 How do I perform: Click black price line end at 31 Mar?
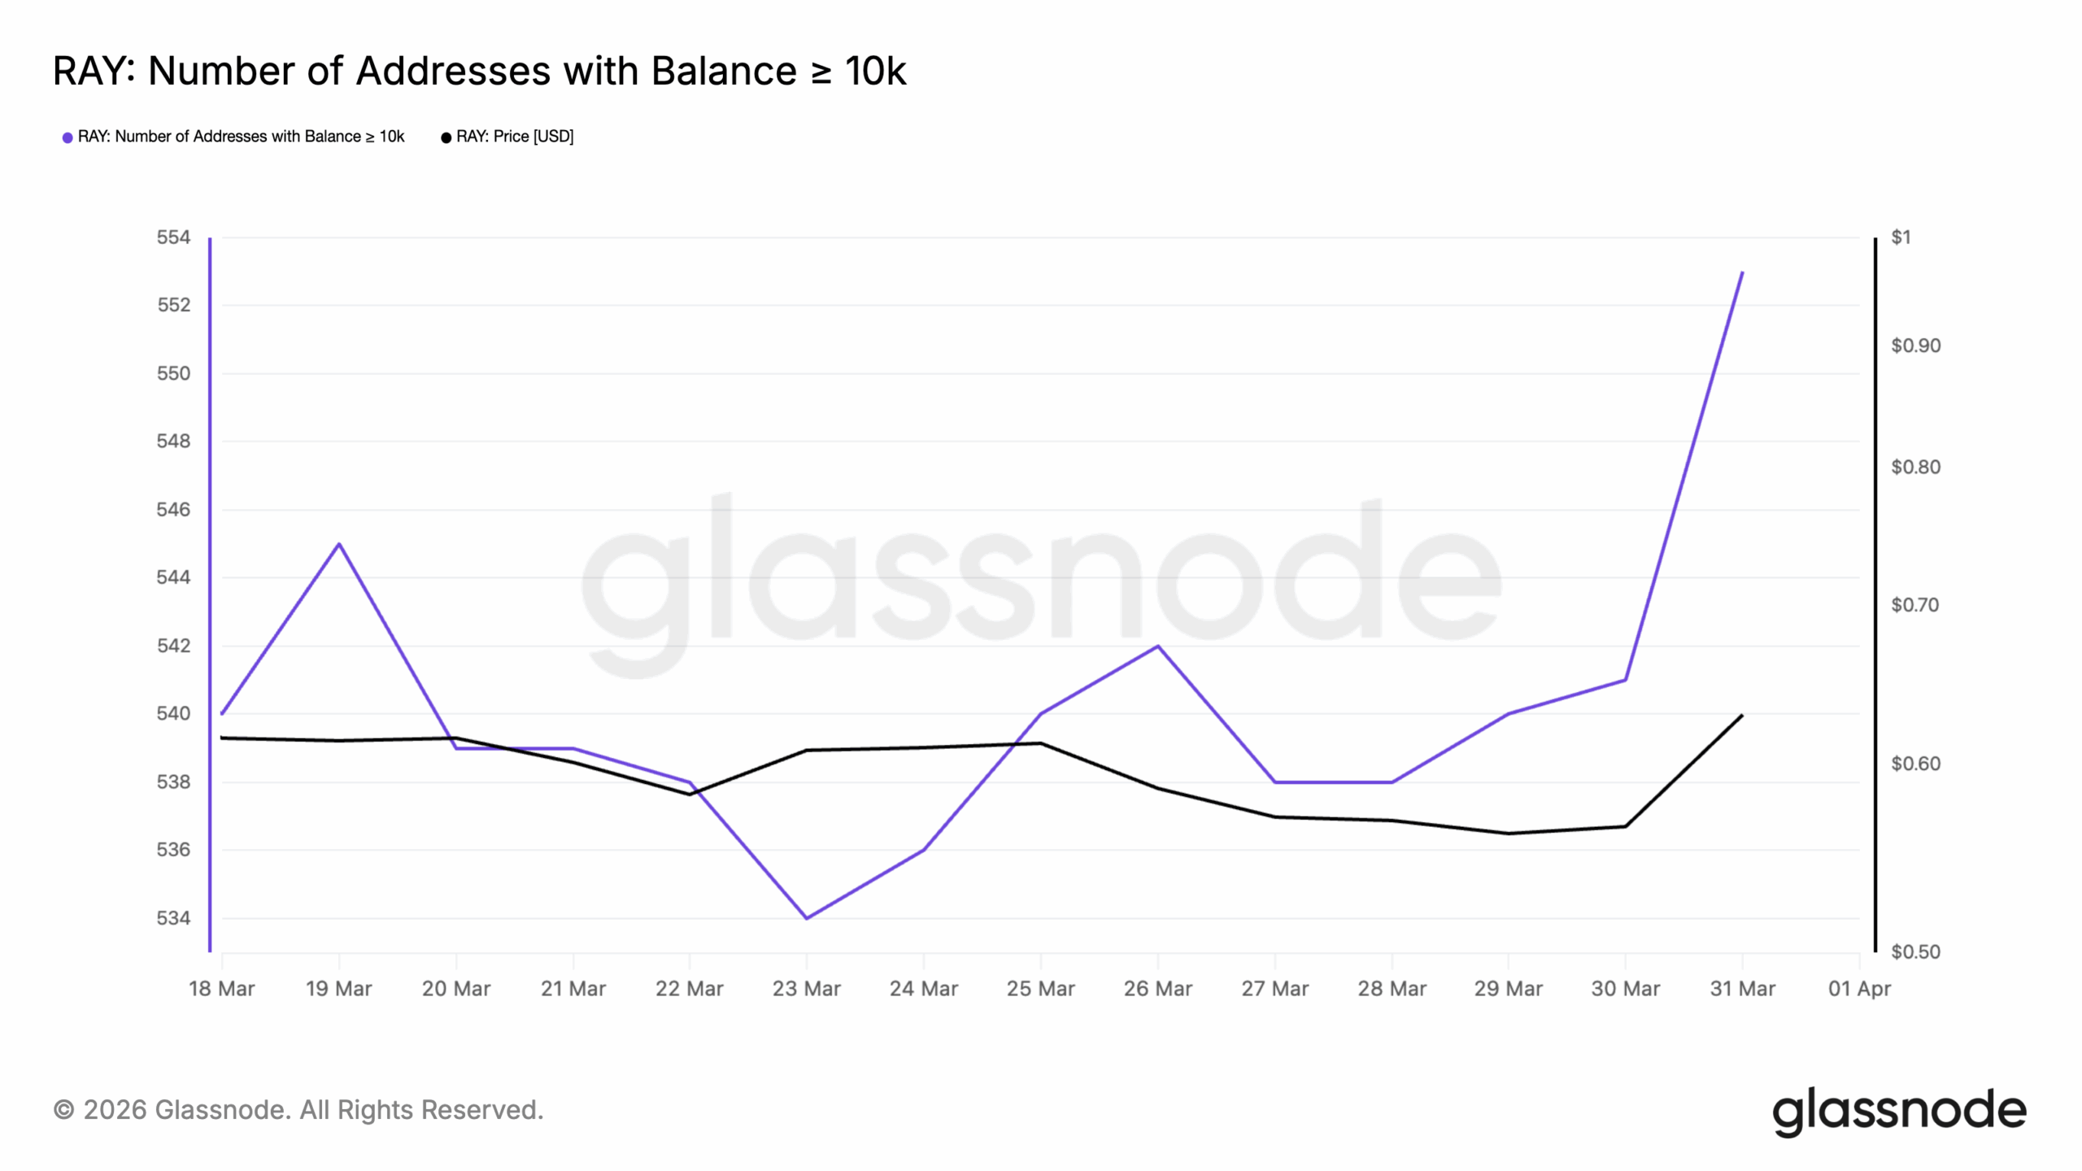coord(1741,716)
